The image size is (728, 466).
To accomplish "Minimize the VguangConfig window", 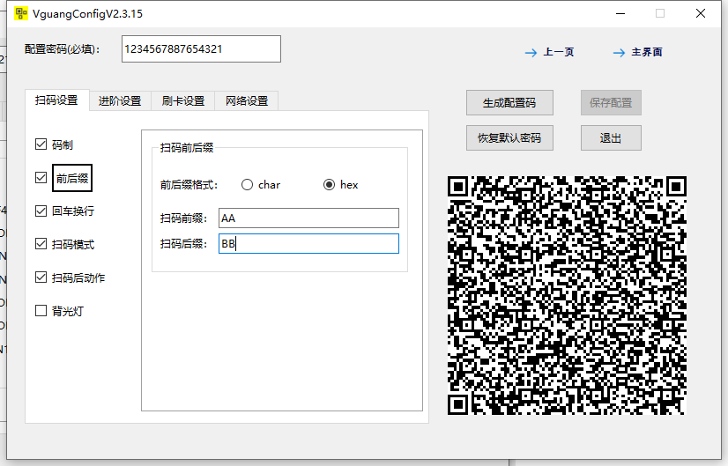I will pos(620,13).
